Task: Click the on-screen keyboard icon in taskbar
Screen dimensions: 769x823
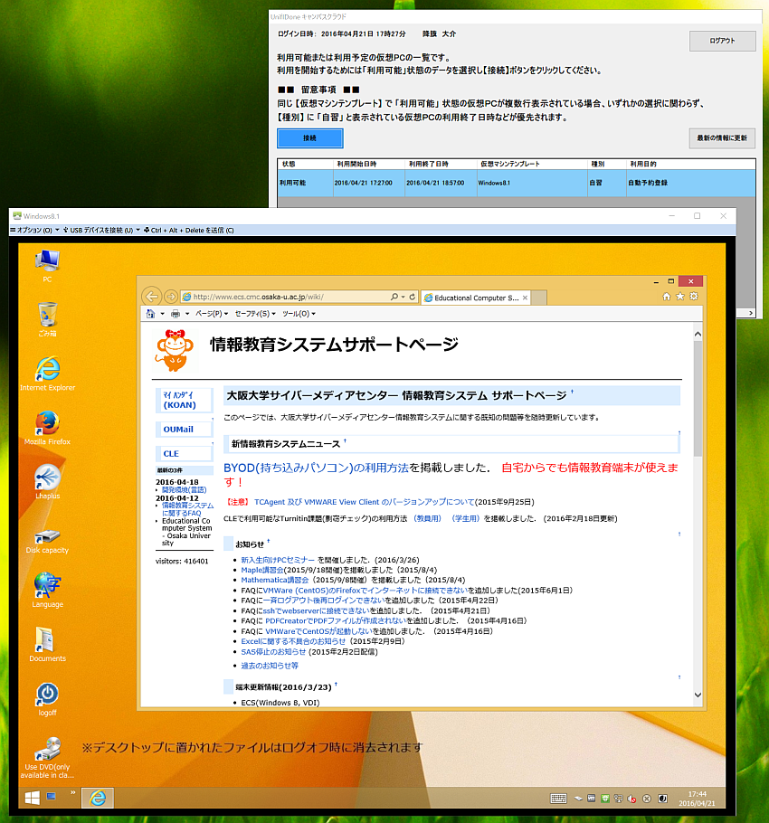Action: click(x=558, y=798)
